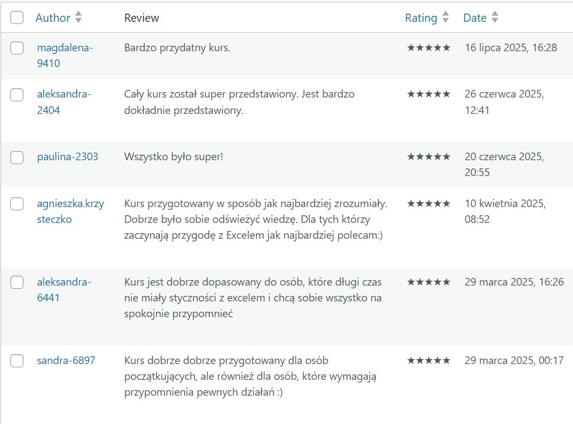Click the five-star rating of magdalena-9410's review
The height and width of the screenshot is (424, 573).
pos(429,48)
